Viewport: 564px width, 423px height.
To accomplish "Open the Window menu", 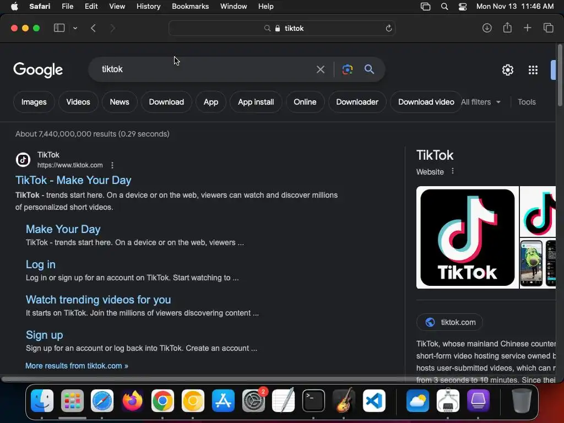I will [x=234, y=7].
